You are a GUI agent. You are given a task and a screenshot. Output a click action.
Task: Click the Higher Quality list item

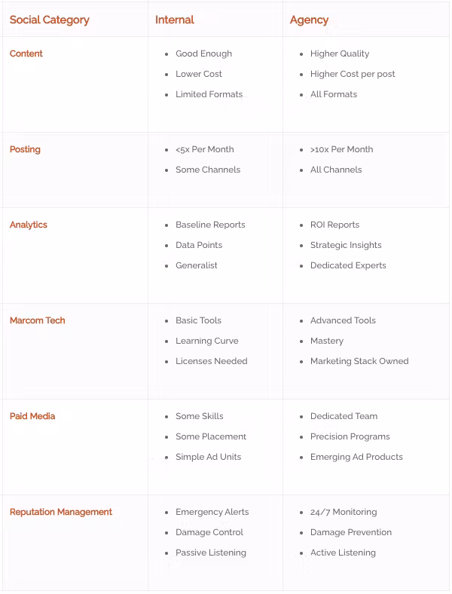[x=340, y=54]
